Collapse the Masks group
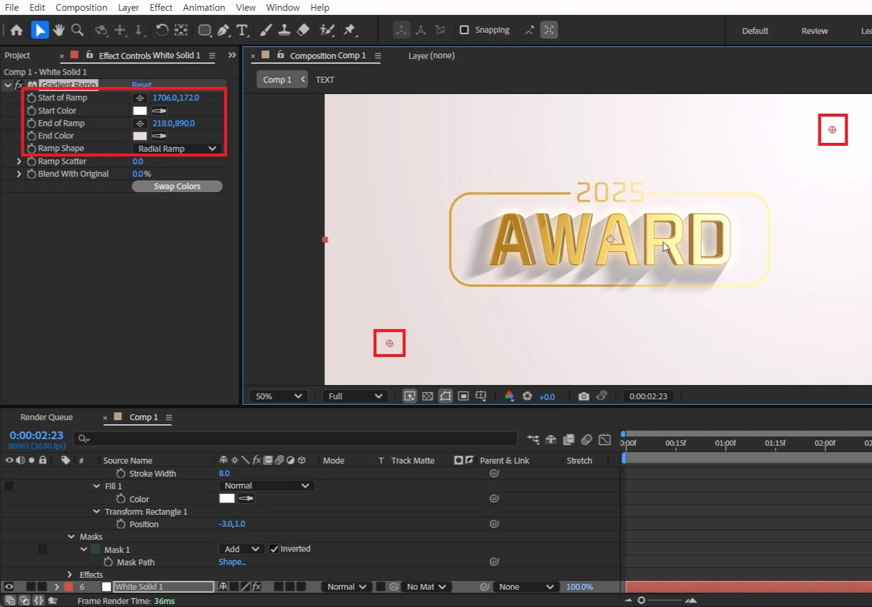The height and width of the screenshot is (607, 872). pyautogui.click(x=71, y=537)
